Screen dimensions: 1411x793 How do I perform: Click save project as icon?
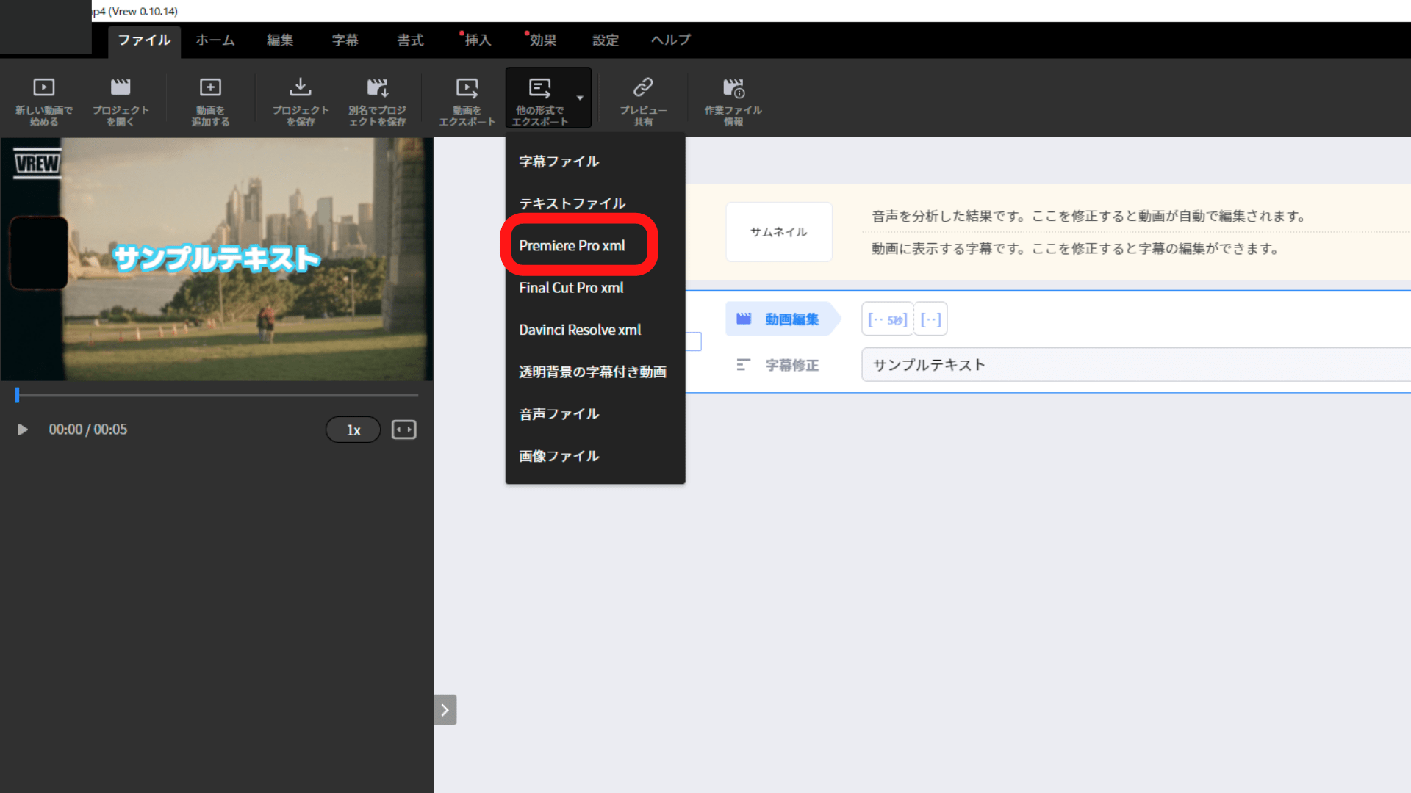point(377,88)
